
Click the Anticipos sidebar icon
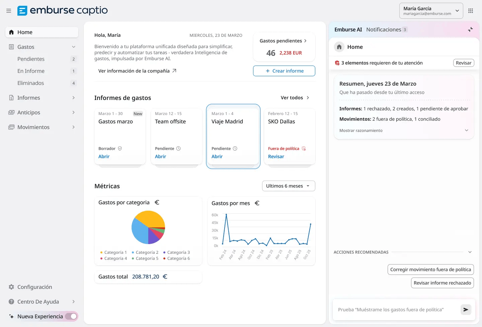point(11,112)
